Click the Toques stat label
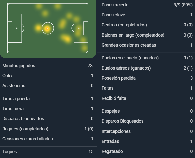The width and height of the screenshot is (195, 158). coord(10,152)
